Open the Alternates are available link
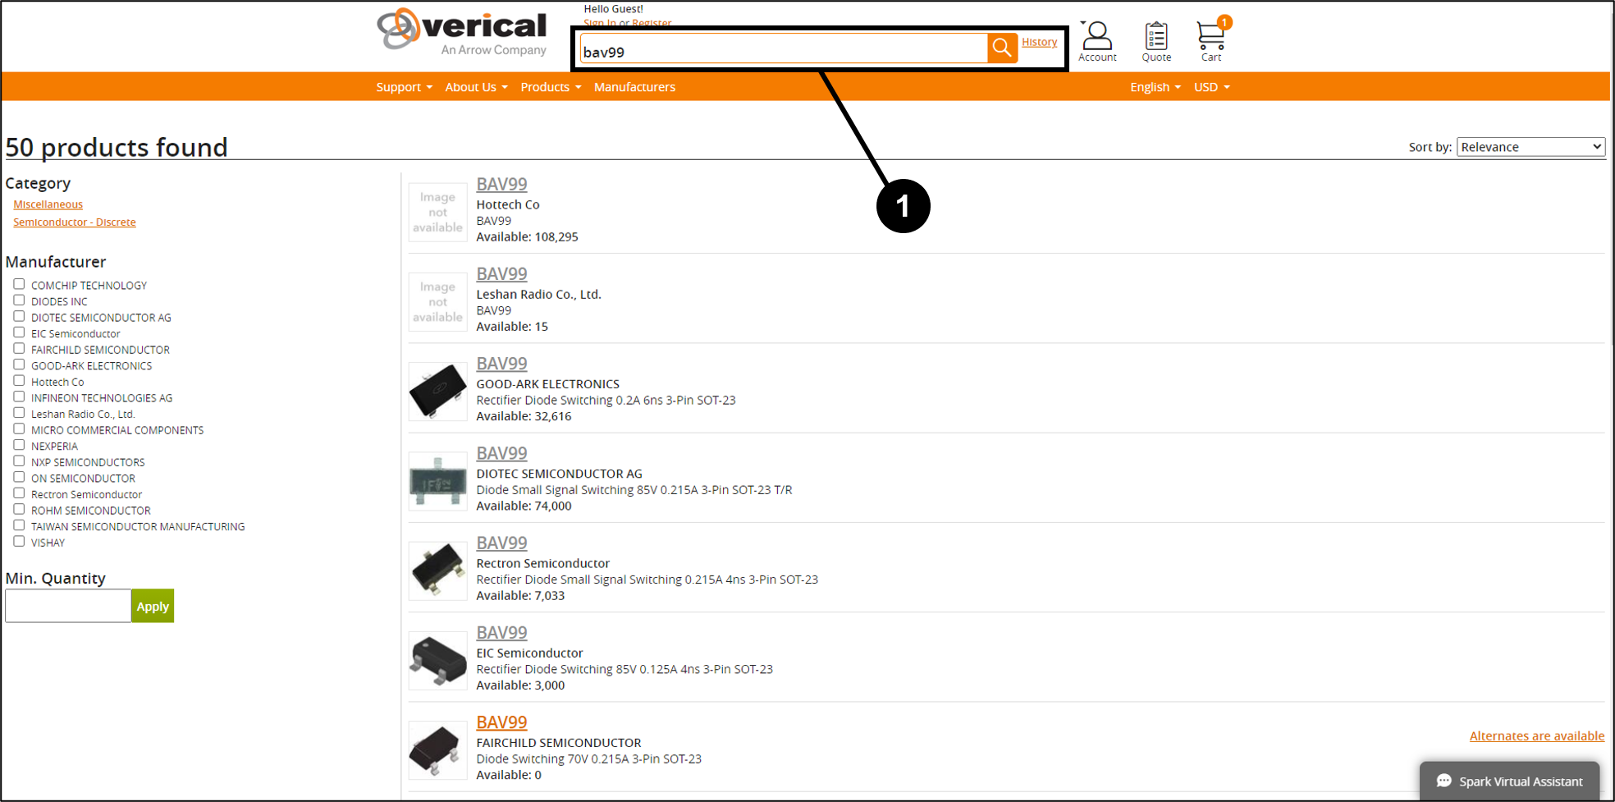Screen dimensions: 1615x802 click(1536, 736)
